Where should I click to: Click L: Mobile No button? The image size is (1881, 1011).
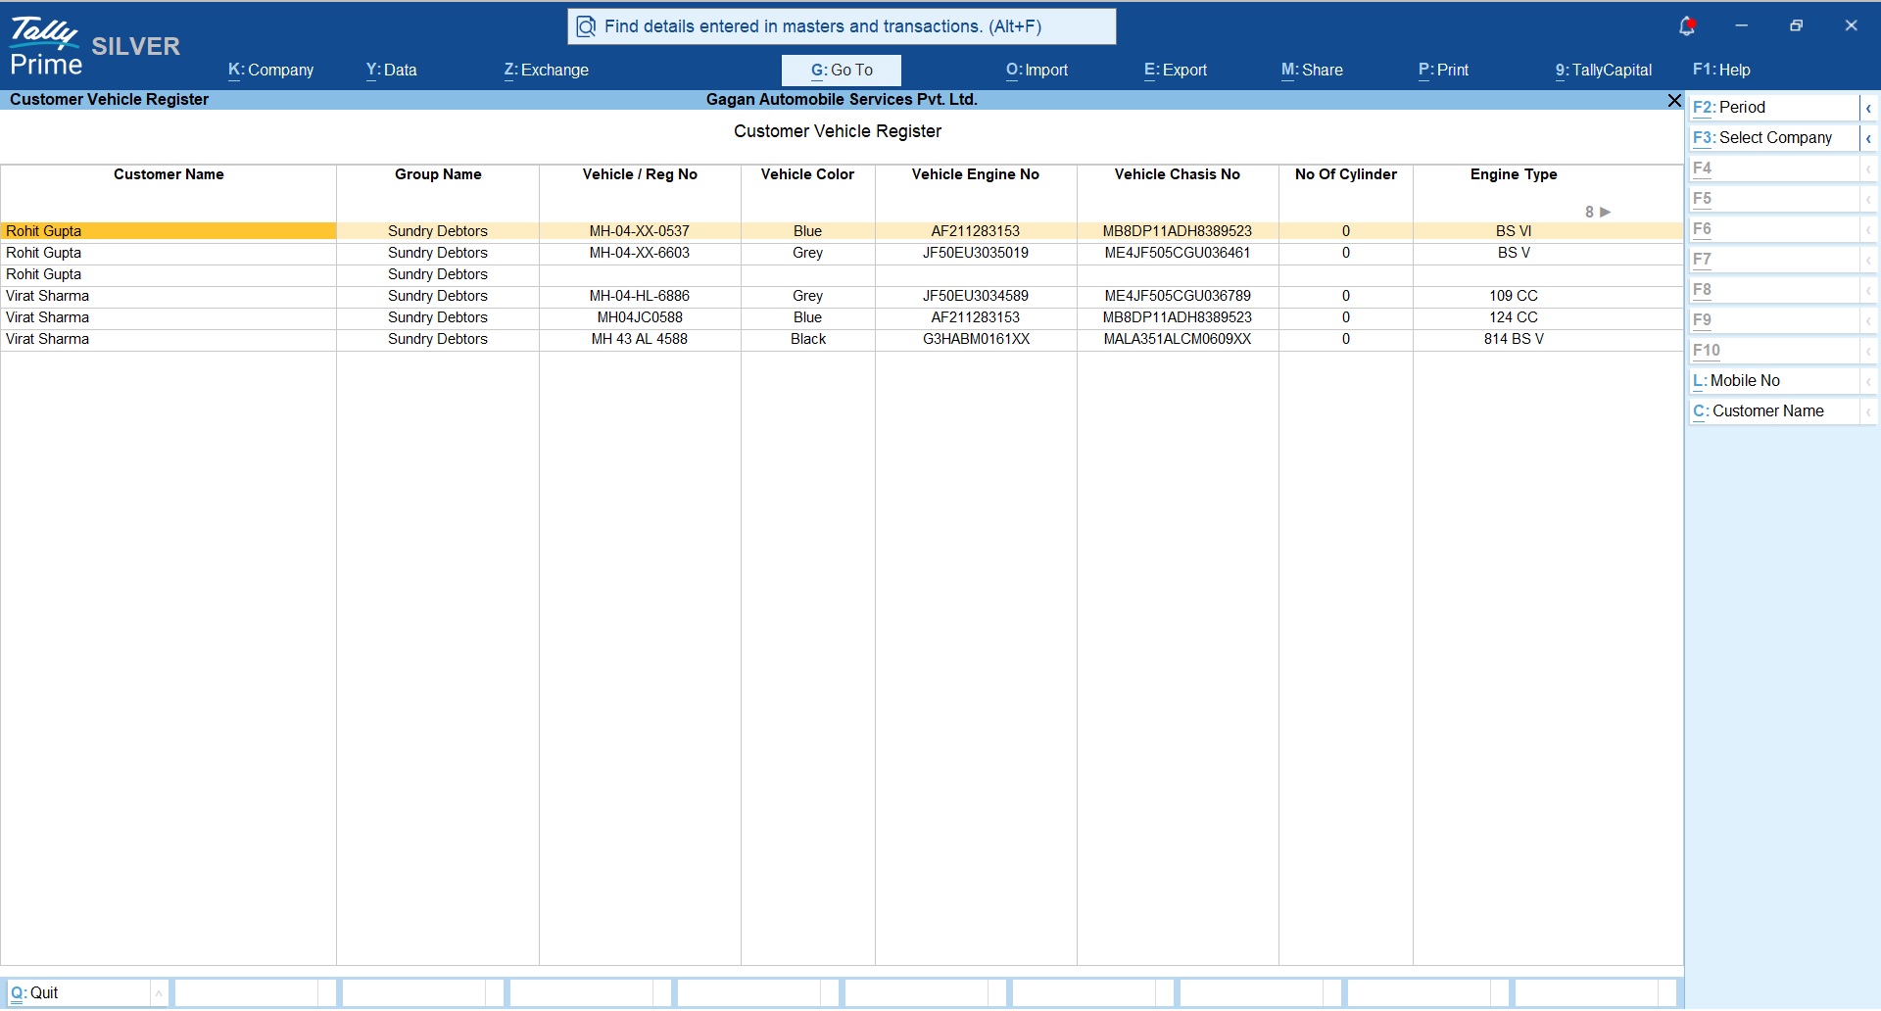[x=1774, y=381]
